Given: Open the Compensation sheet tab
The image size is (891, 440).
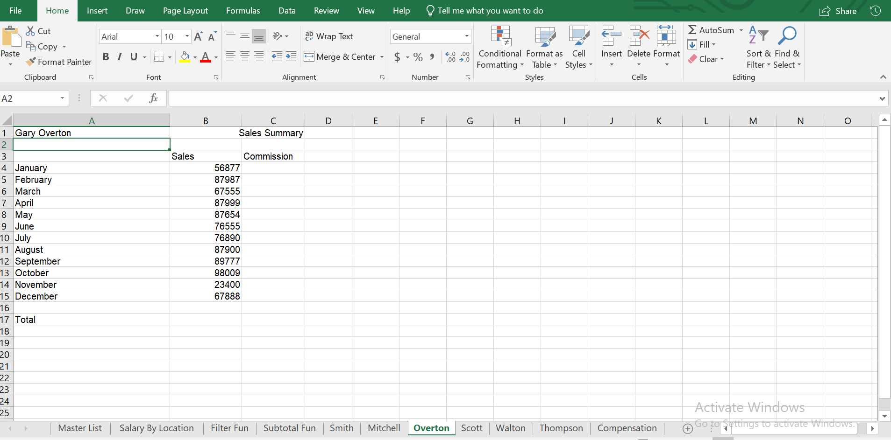Looking at the screenshot, I should coord(627,428).
